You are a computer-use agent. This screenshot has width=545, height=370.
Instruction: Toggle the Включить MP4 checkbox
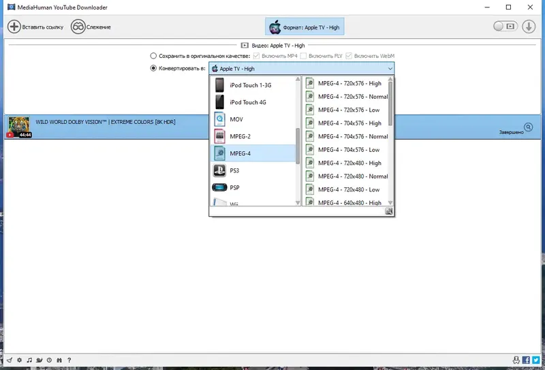coord(257,56)
